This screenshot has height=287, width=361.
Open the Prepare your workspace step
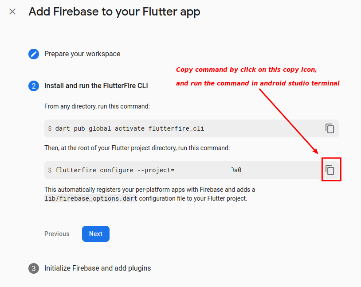coord(82,54)
